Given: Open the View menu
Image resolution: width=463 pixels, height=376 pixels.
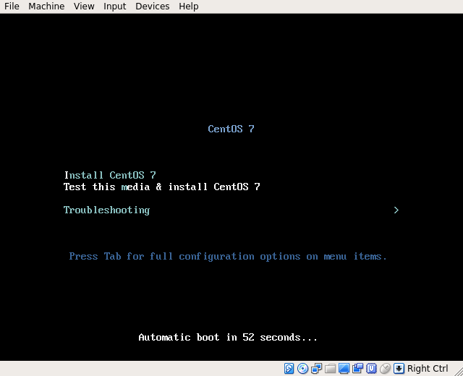Looking at the screenshot, I should pyautogui.click(x=84, y=7).
